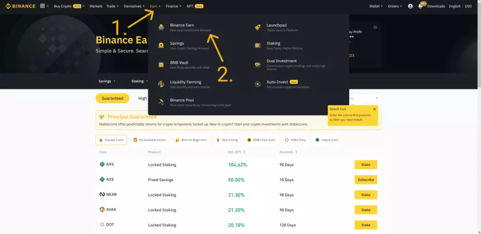Image resolution: width=481 pixels, height=234 pixels.
Task: Select My Available Assets filter
Action: (x=150, y=140)
